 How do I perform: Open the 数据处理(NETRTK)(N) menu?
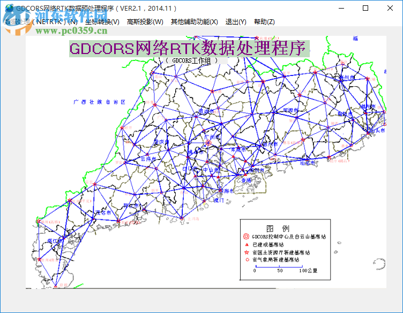tap(41, 22)
